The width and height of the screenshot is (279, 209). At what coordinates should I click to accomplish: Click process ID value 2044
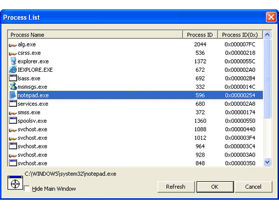click(200, 44)
